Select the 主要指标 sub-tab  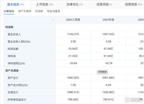[x=9, y=11]
